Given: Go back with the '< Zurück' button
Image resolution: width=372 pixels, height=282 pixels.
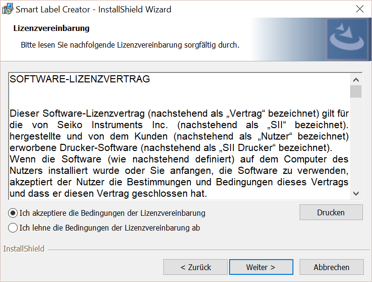Looking at the screenshot, I should (195, 267).
